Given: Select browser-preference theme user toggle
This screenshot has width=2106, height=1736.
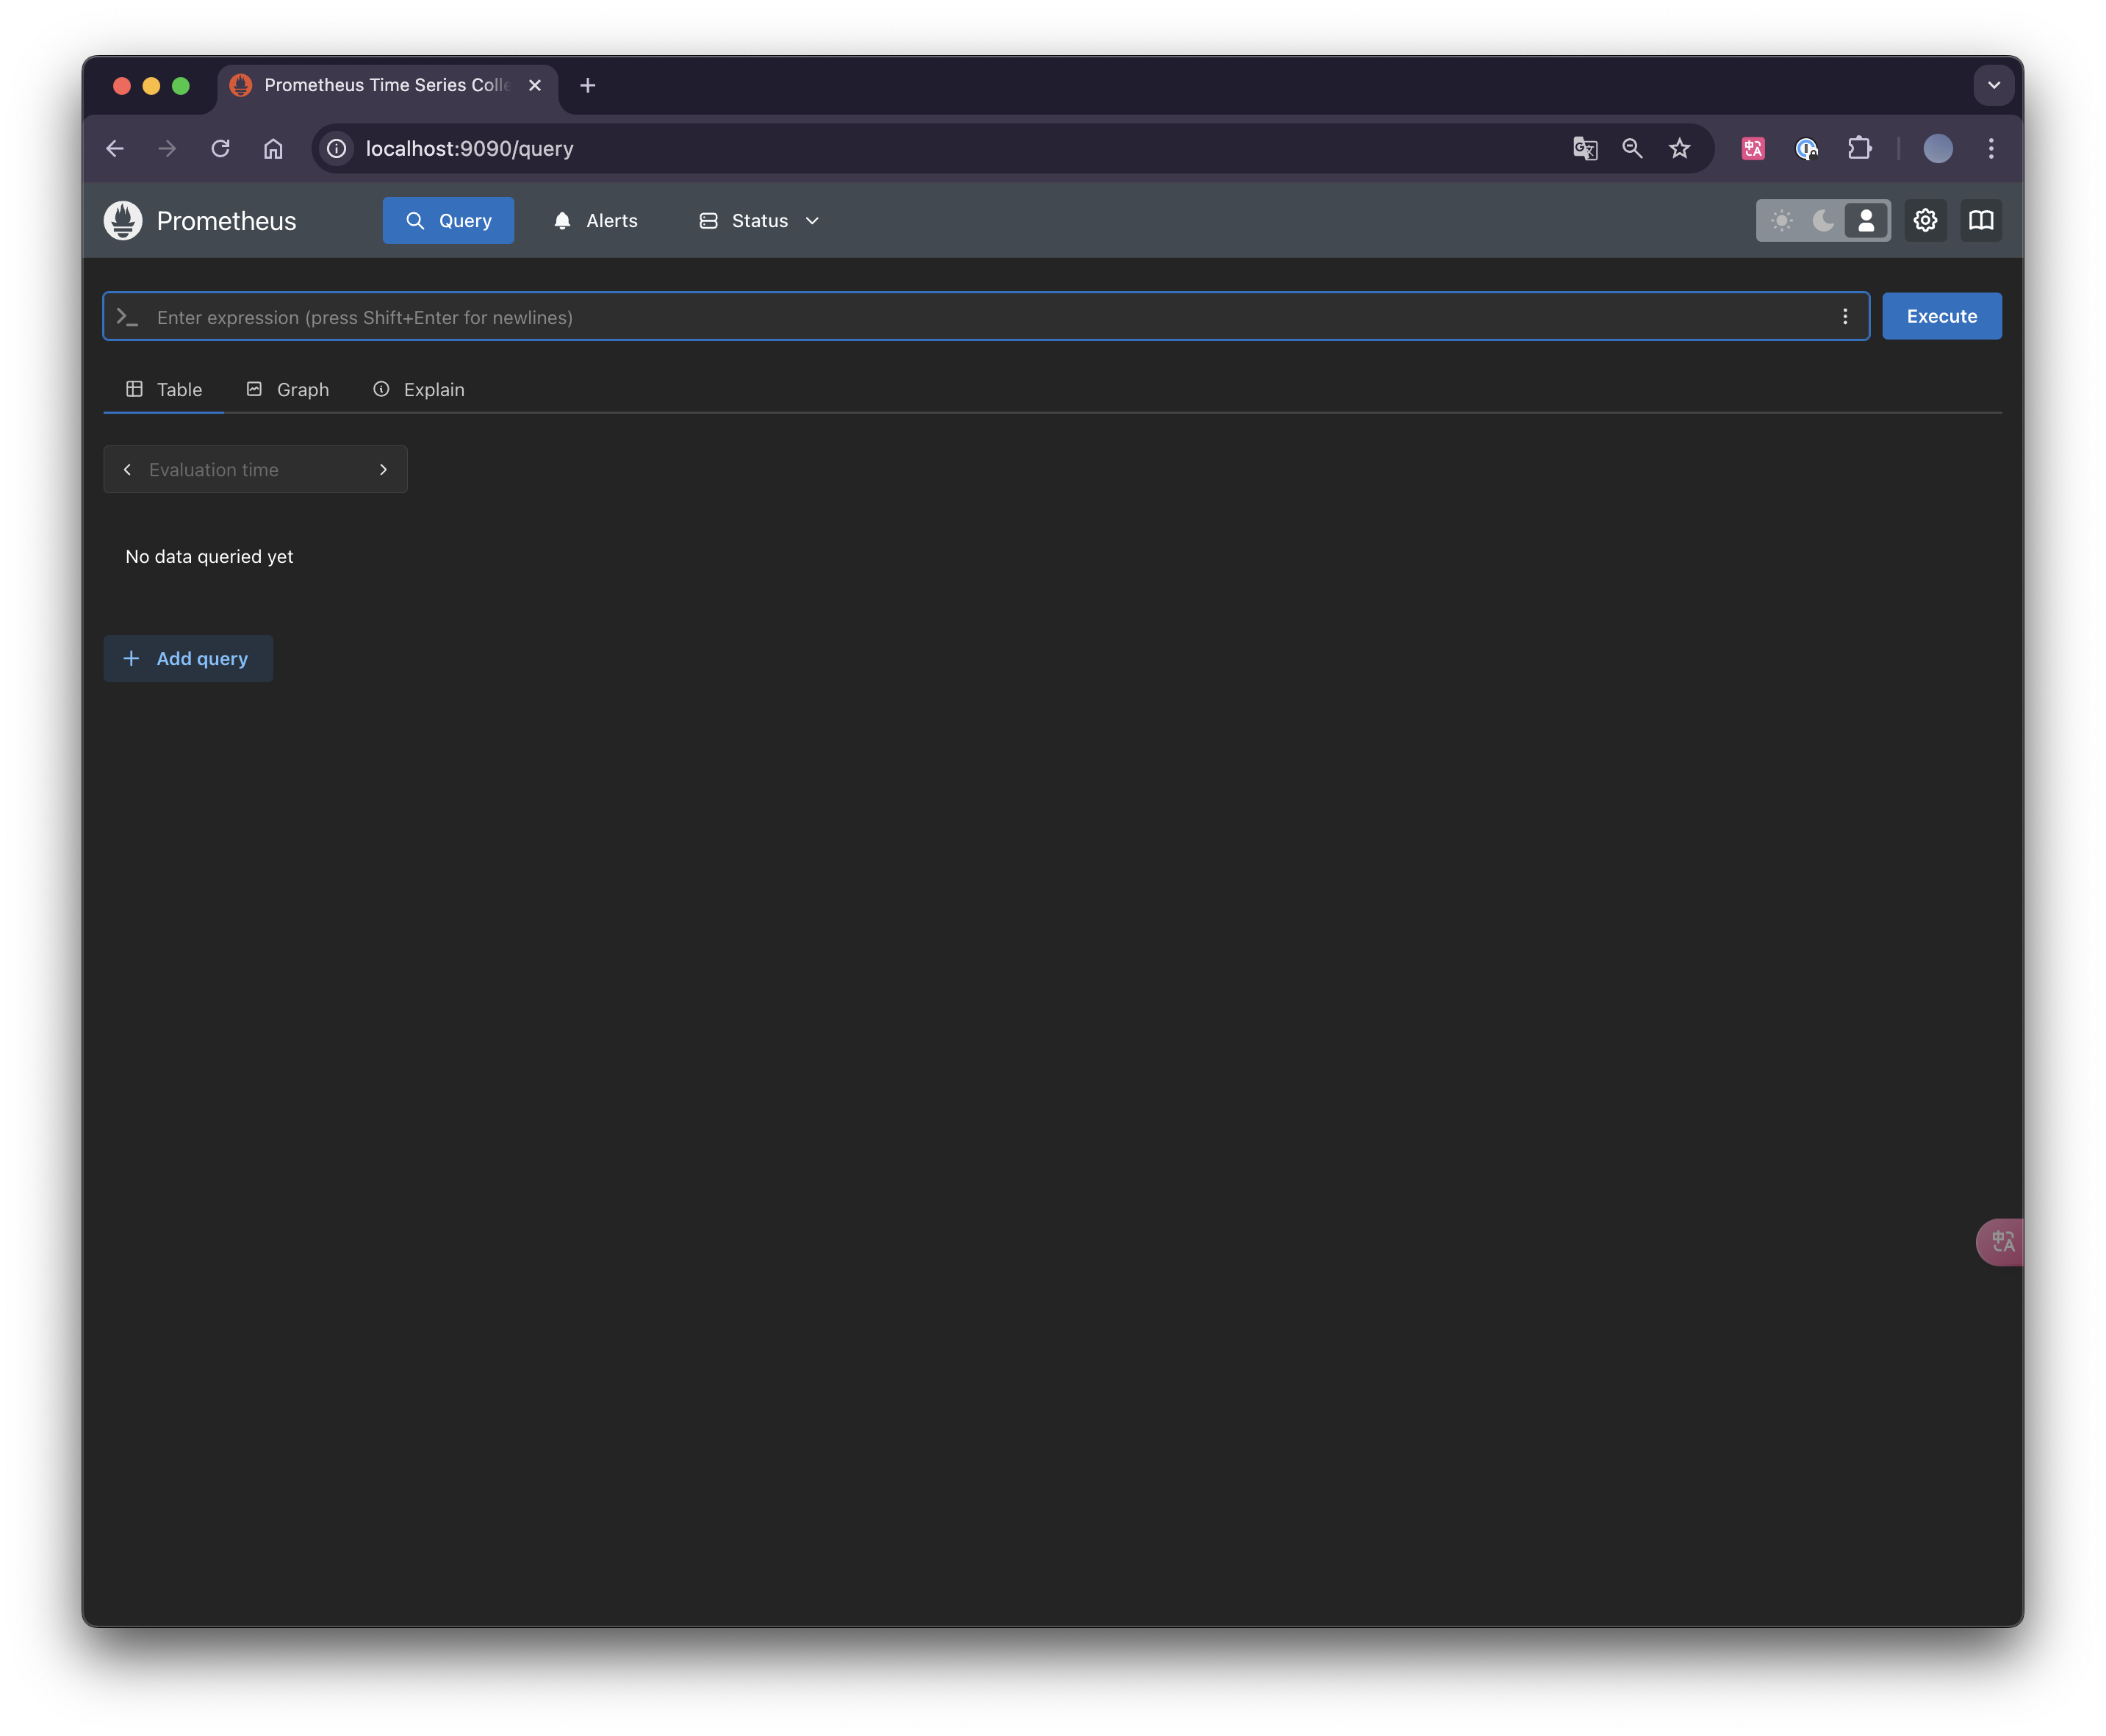Looking at the screenshot, I should click(1866, 220).
